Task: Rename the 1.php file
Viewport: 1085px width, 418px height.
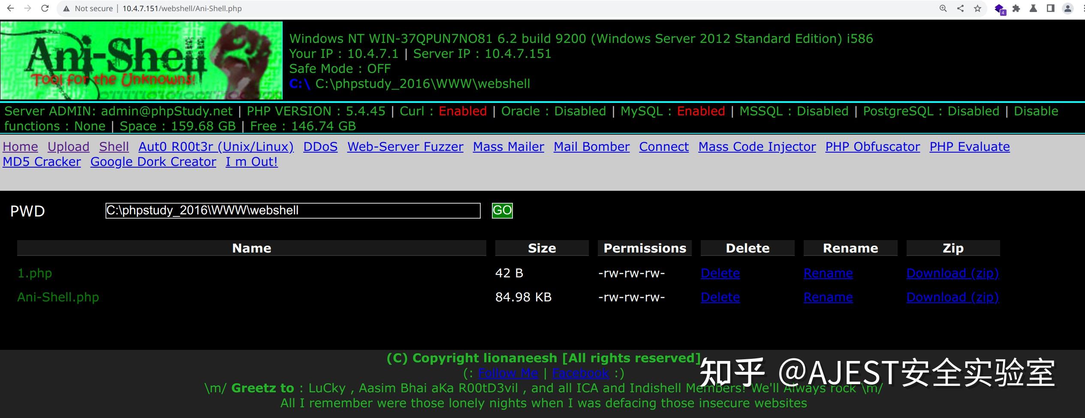Action: pos(828,273)
